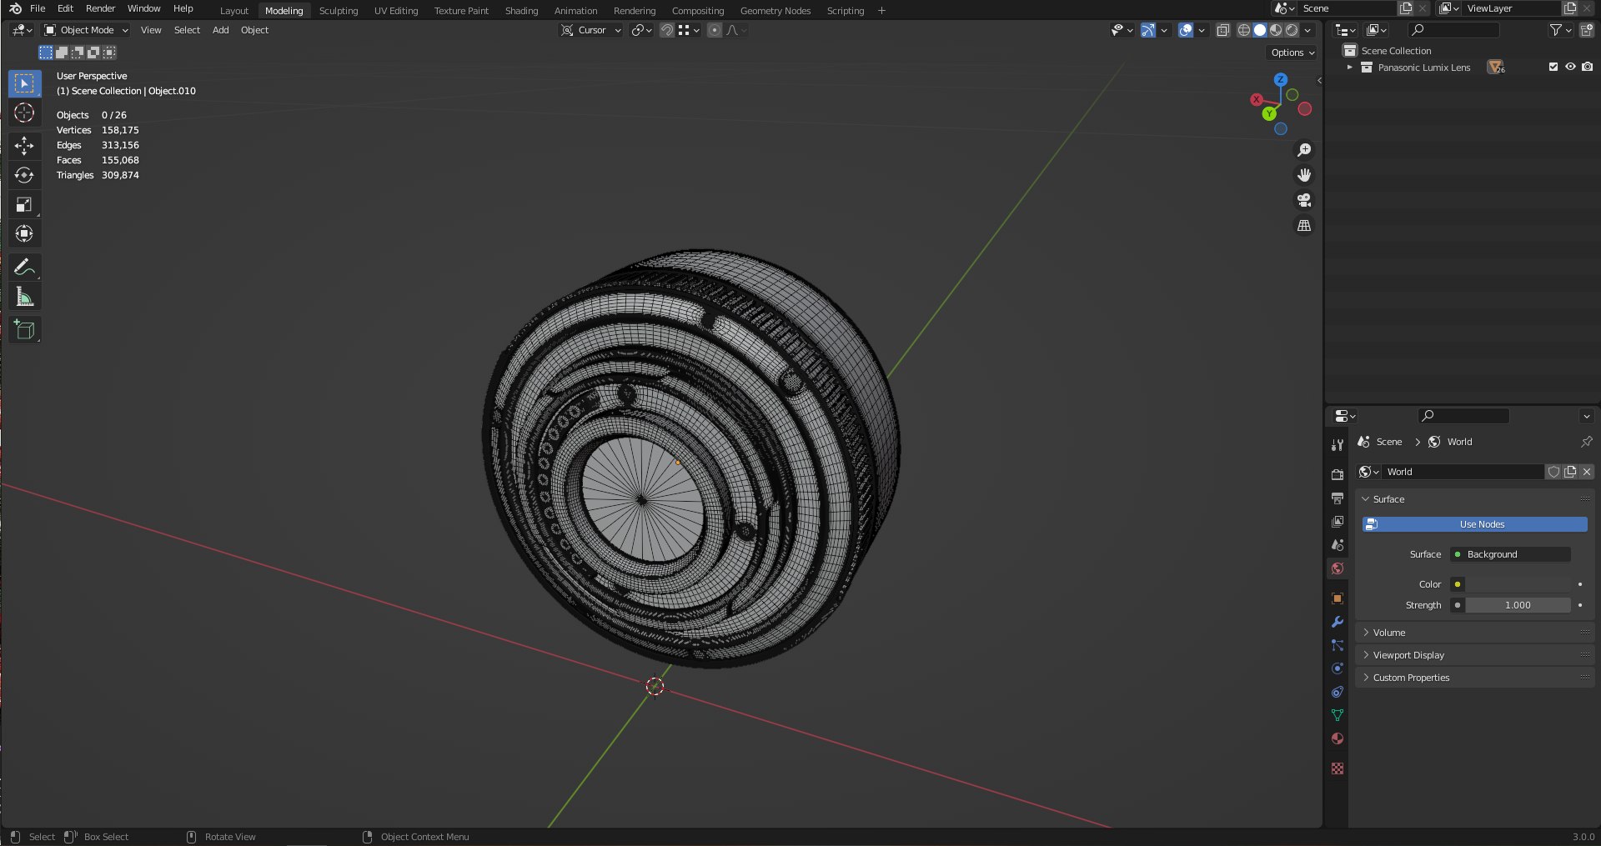Select the Add Cube tool
Image resolution: width=1601 pixels, height=846 pixels.
[x=24, y=330]
